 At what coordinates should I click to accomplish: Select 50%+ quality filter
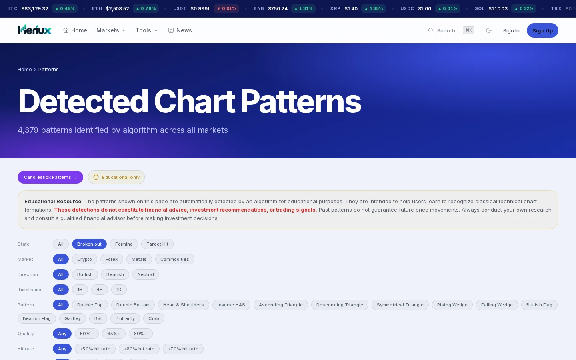[87, 334]
